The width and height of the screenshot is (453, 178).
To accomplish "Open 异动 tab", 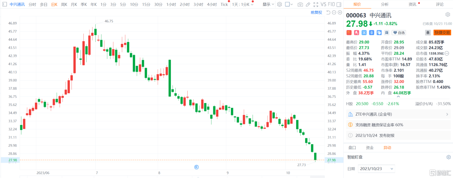I will point(387,148).
